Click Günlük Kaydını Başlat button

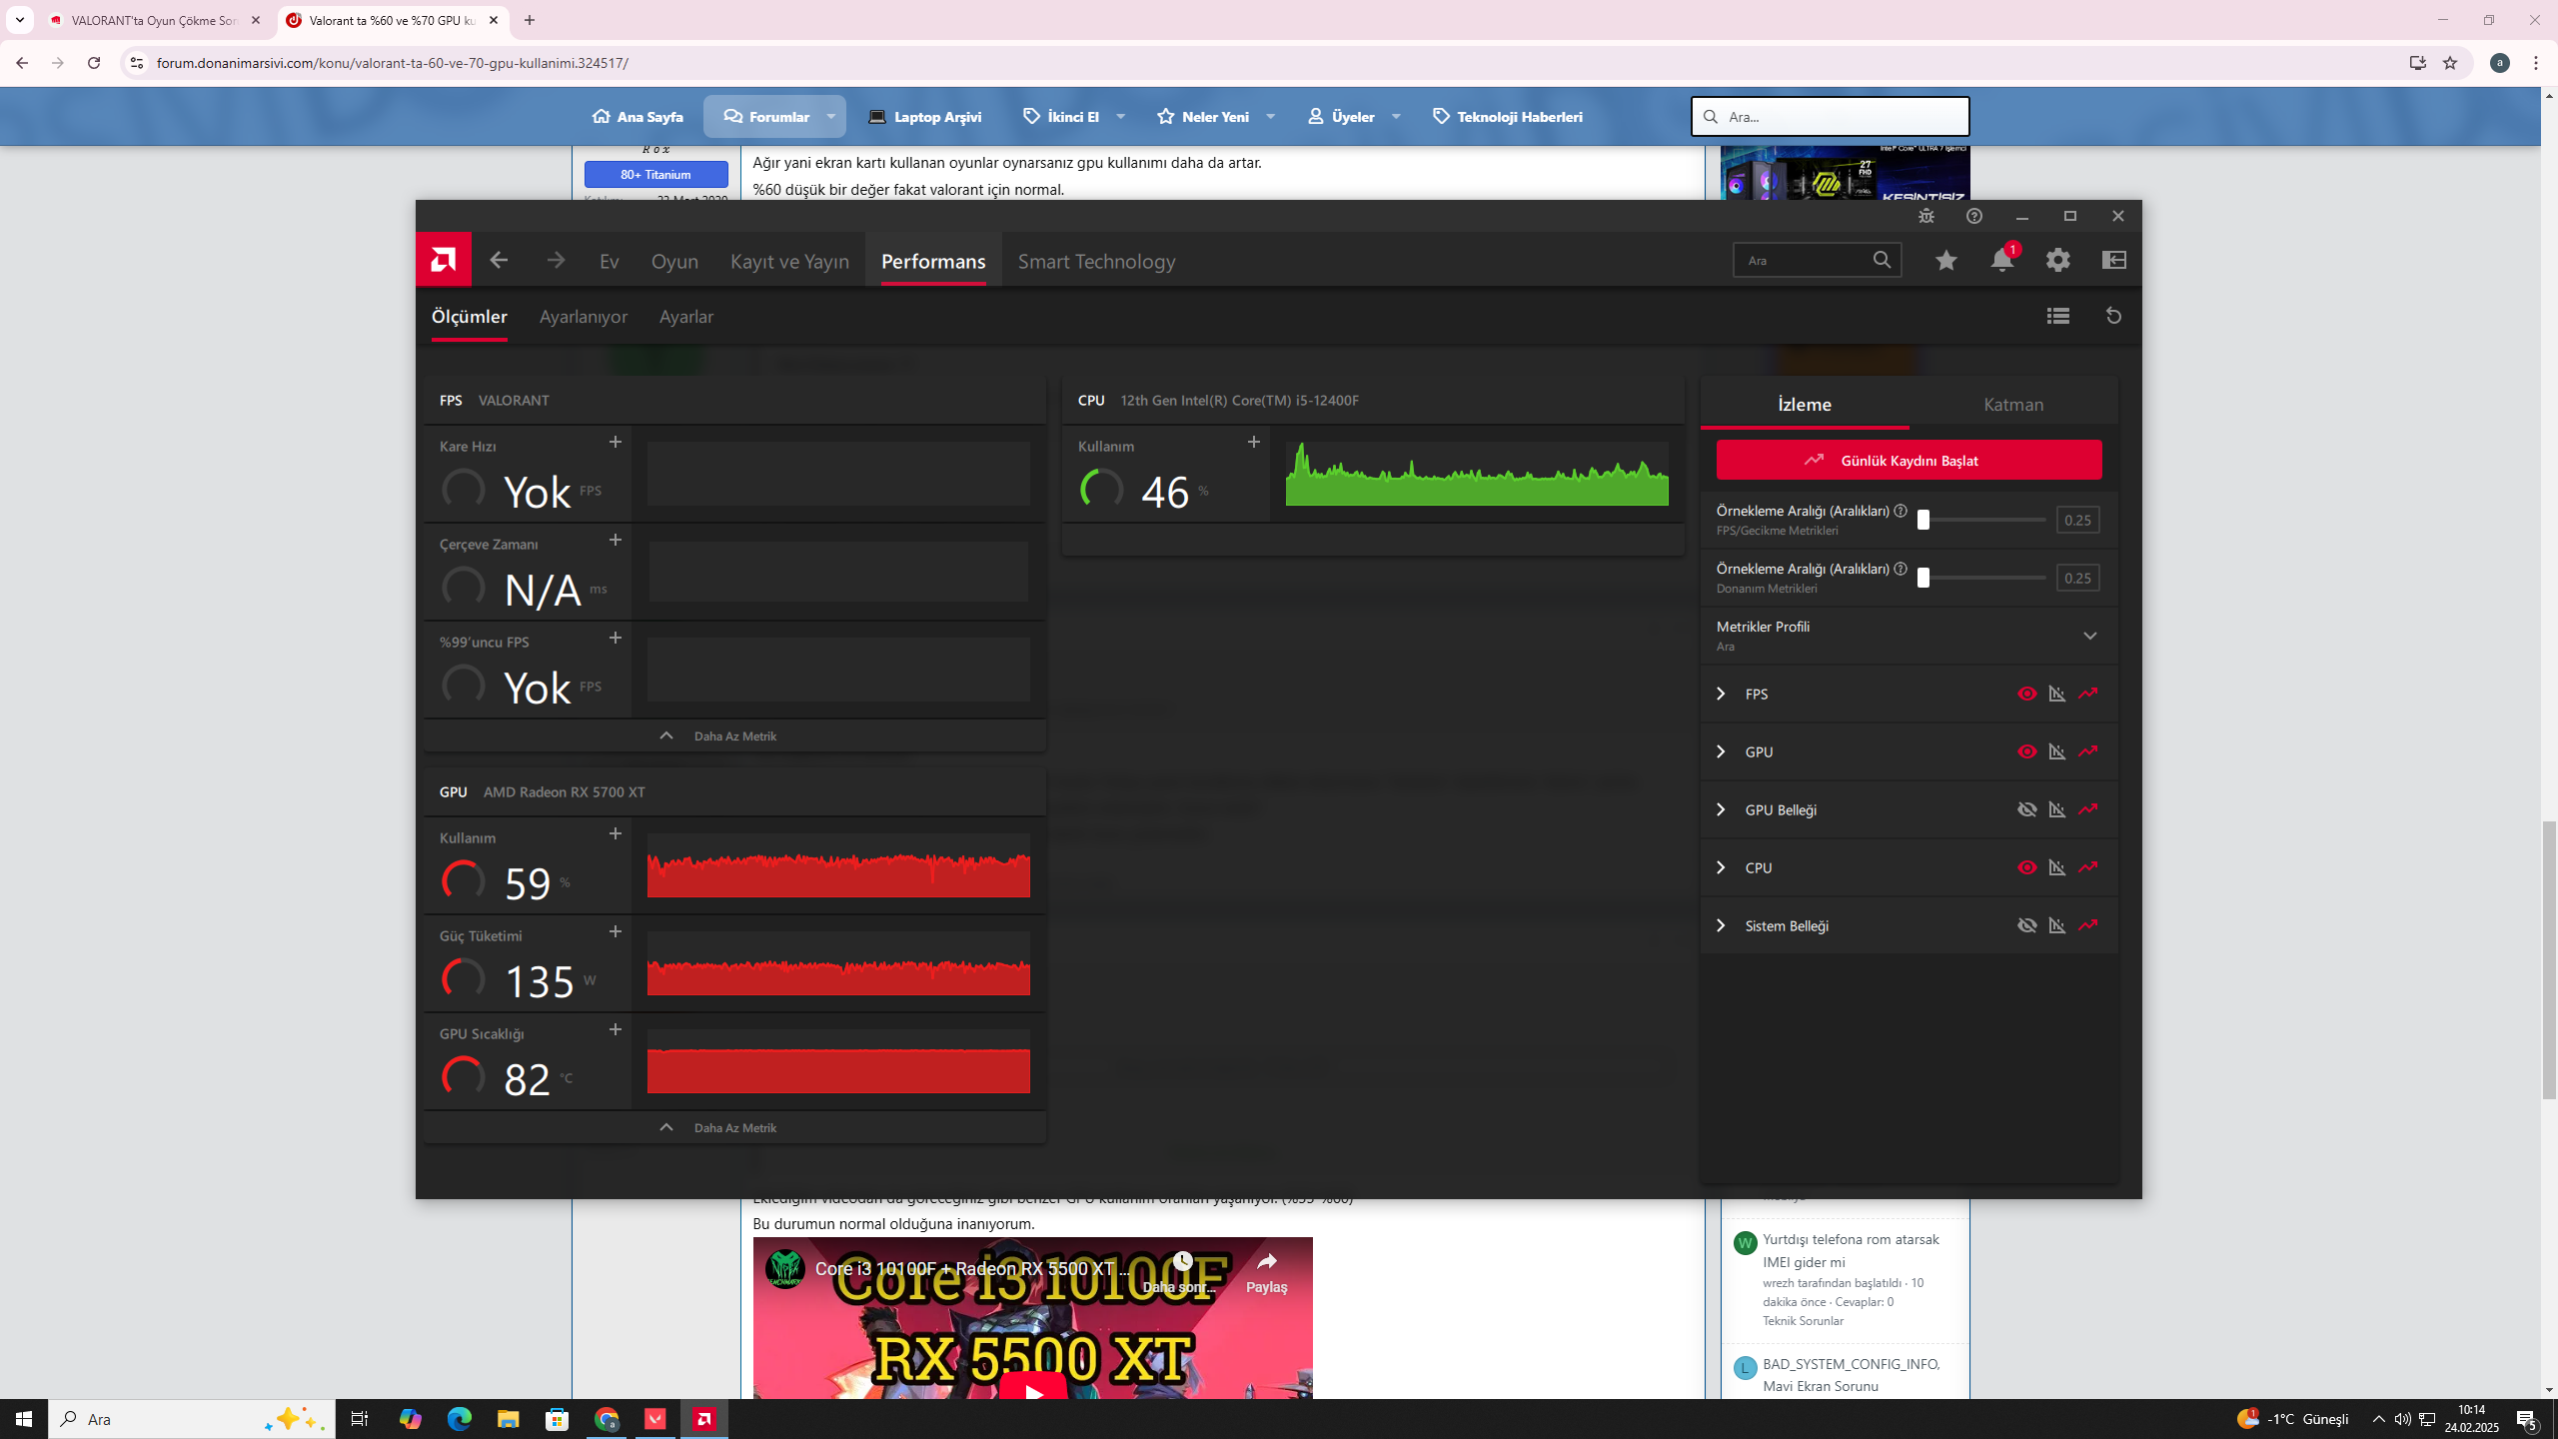pos(1909,461)
